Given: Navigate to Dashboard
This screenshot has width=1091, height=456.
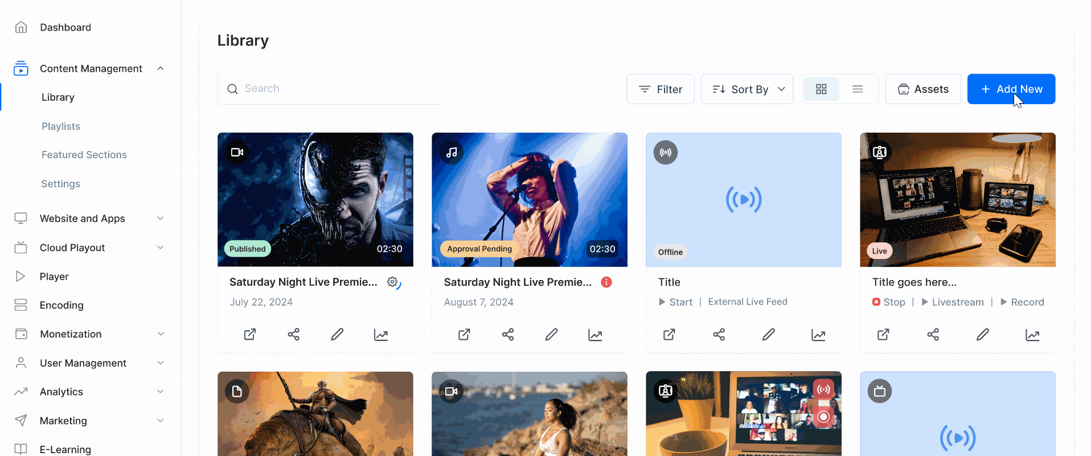Looking at the screenshot, I should 65,27.
